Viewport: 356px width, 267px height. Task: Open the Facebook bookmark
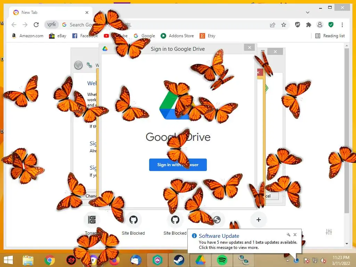tap(85, 36)
